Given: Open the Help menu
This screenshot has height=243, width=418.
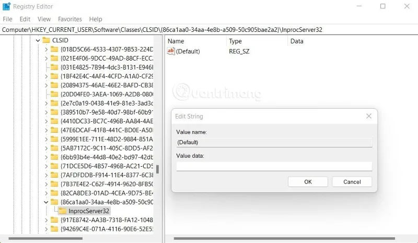Looking at the screenshot, I should [96, 19].
